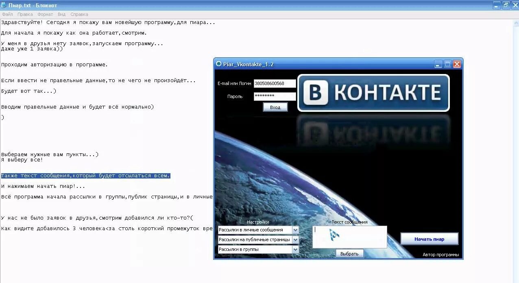Focus the E-mail или Логин field
This screenshot has height=283, width=519.
(x=275, y=83)
